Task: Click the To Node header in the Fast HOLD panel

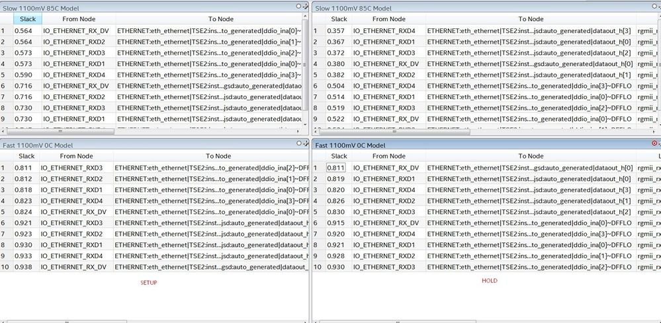Action: 531,156
